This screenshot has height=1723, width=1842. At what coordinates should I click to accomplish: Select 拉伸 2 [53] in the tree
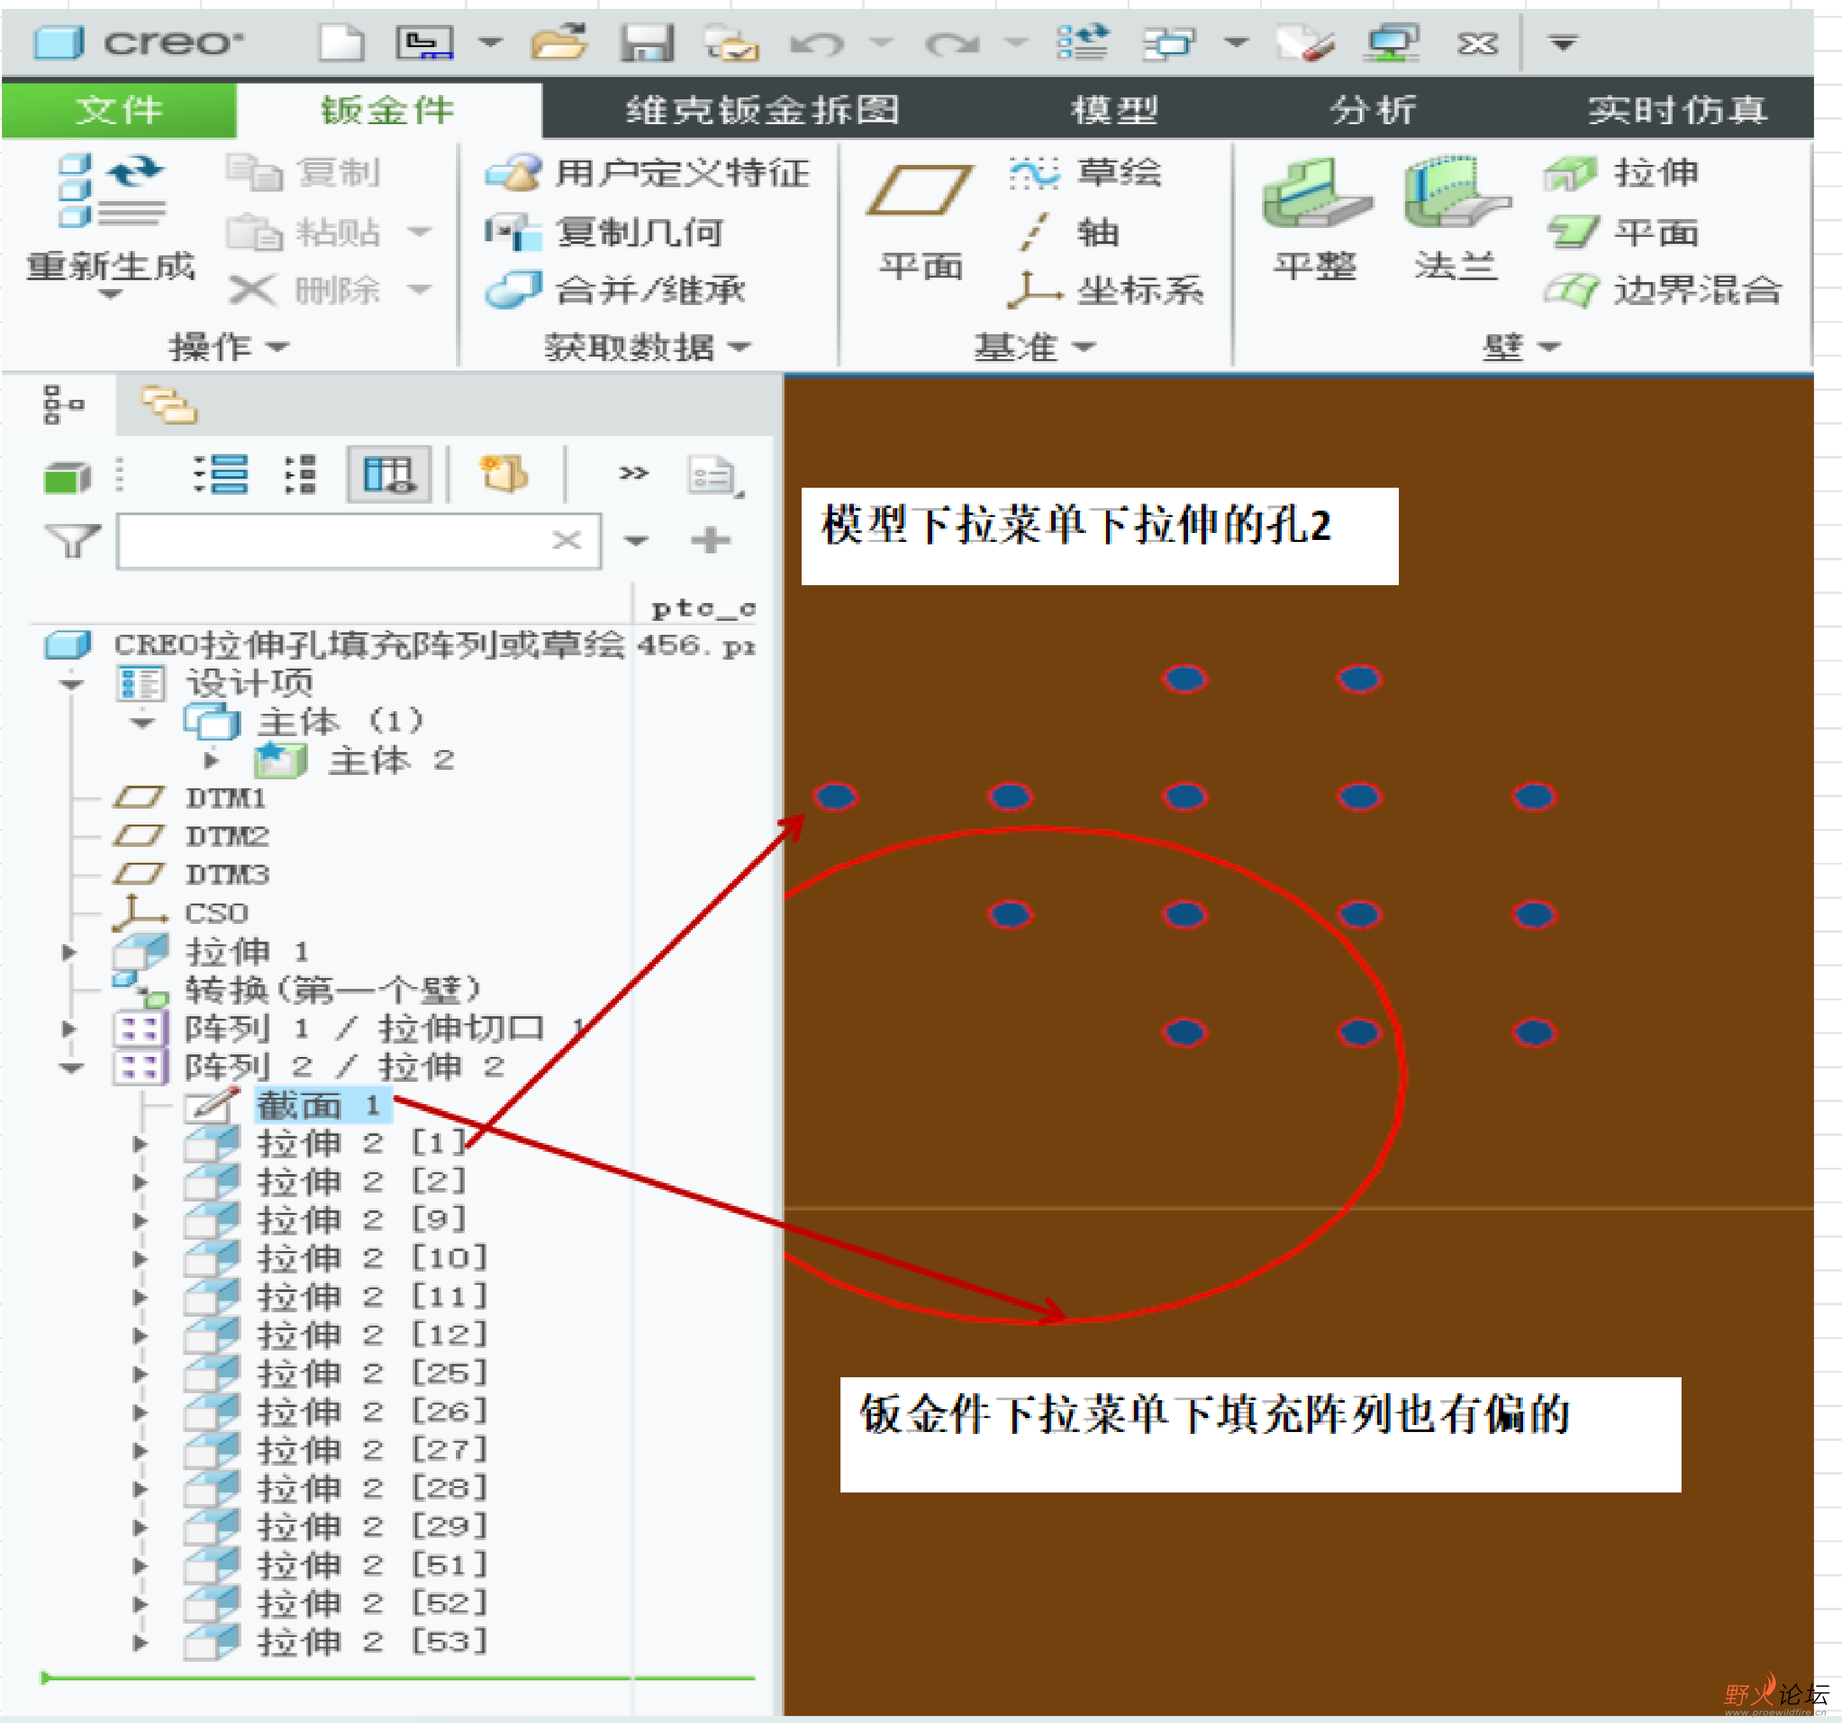pos(372,1642)
